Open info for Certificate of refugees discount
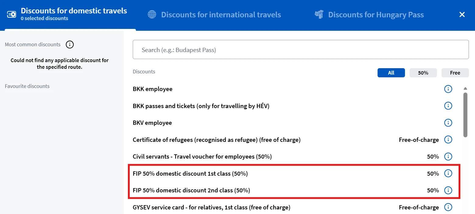The width and height of the screenshot is (475, 214). pyautogui.click(x=448, y=140)
